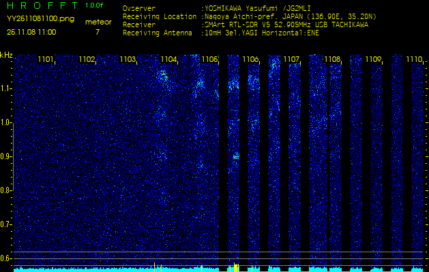This screenshot has height=272, width=429.
Task: Click the 1104 time marker
Action: pos(169,59)
